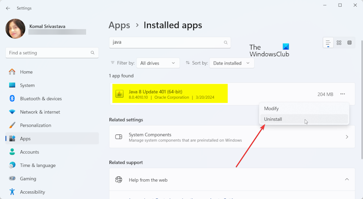Open Gaming settings
The height and width of the screenshot is (199, 363).
click(x=52, y=179)
